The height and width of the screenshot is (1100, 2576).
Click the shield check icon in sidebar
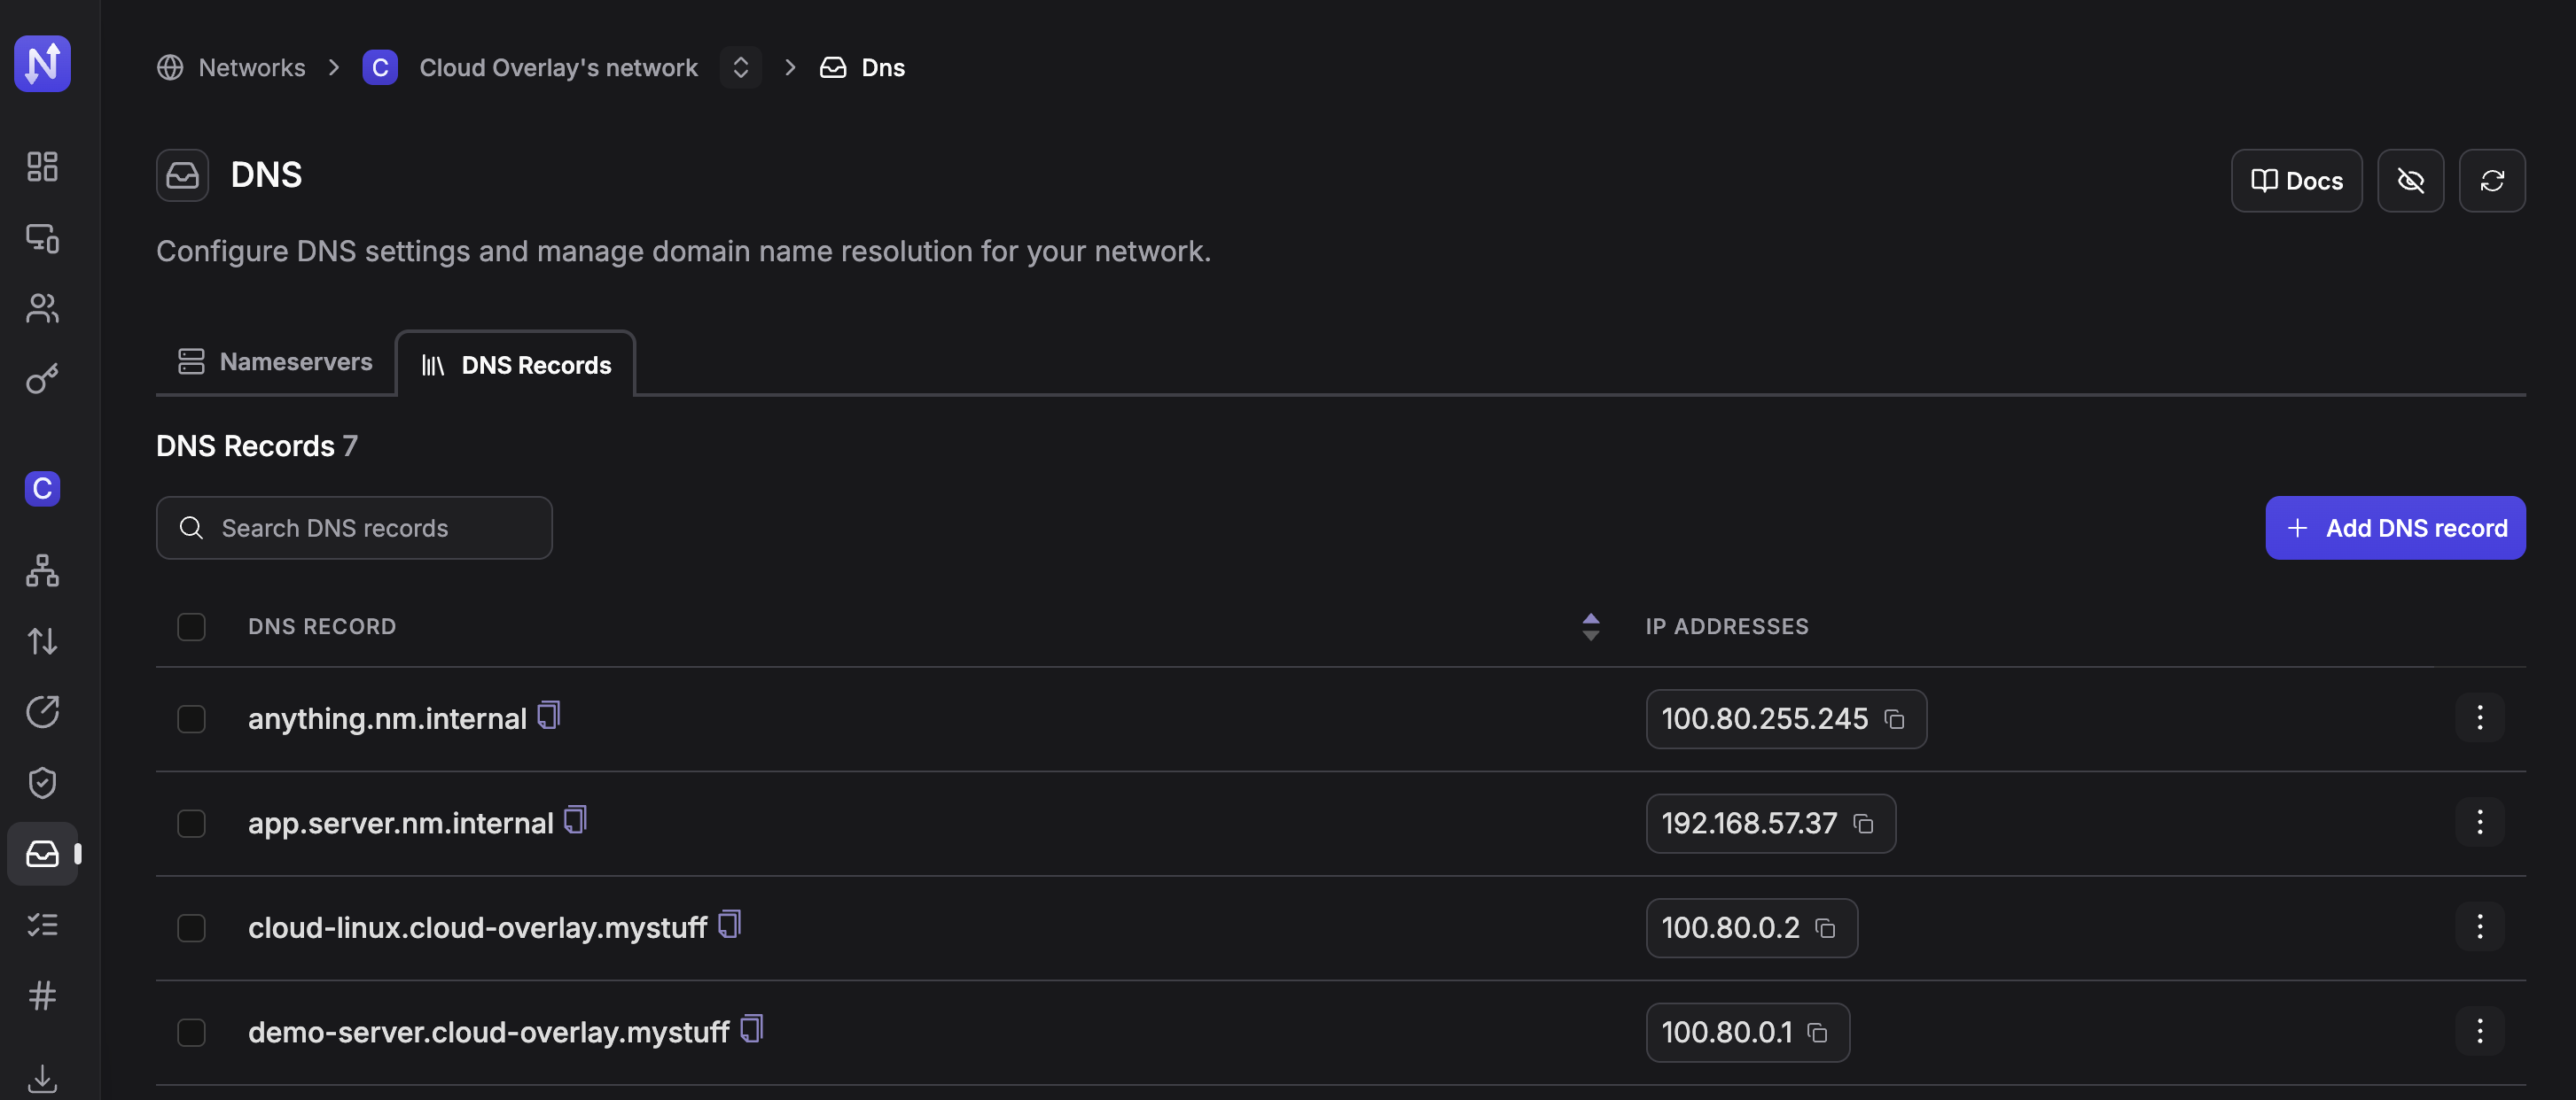[42, 782]
